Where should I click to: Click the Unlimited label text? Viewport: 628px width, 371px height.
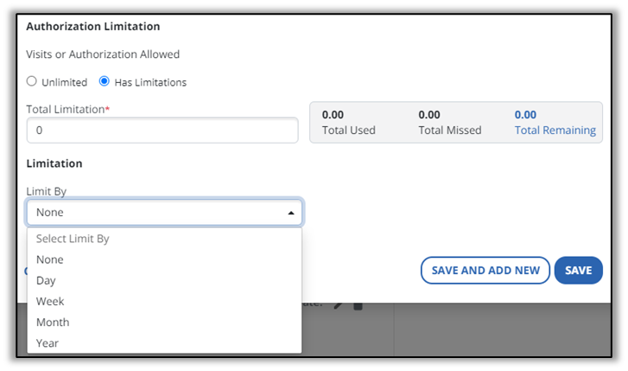[65, 83]
